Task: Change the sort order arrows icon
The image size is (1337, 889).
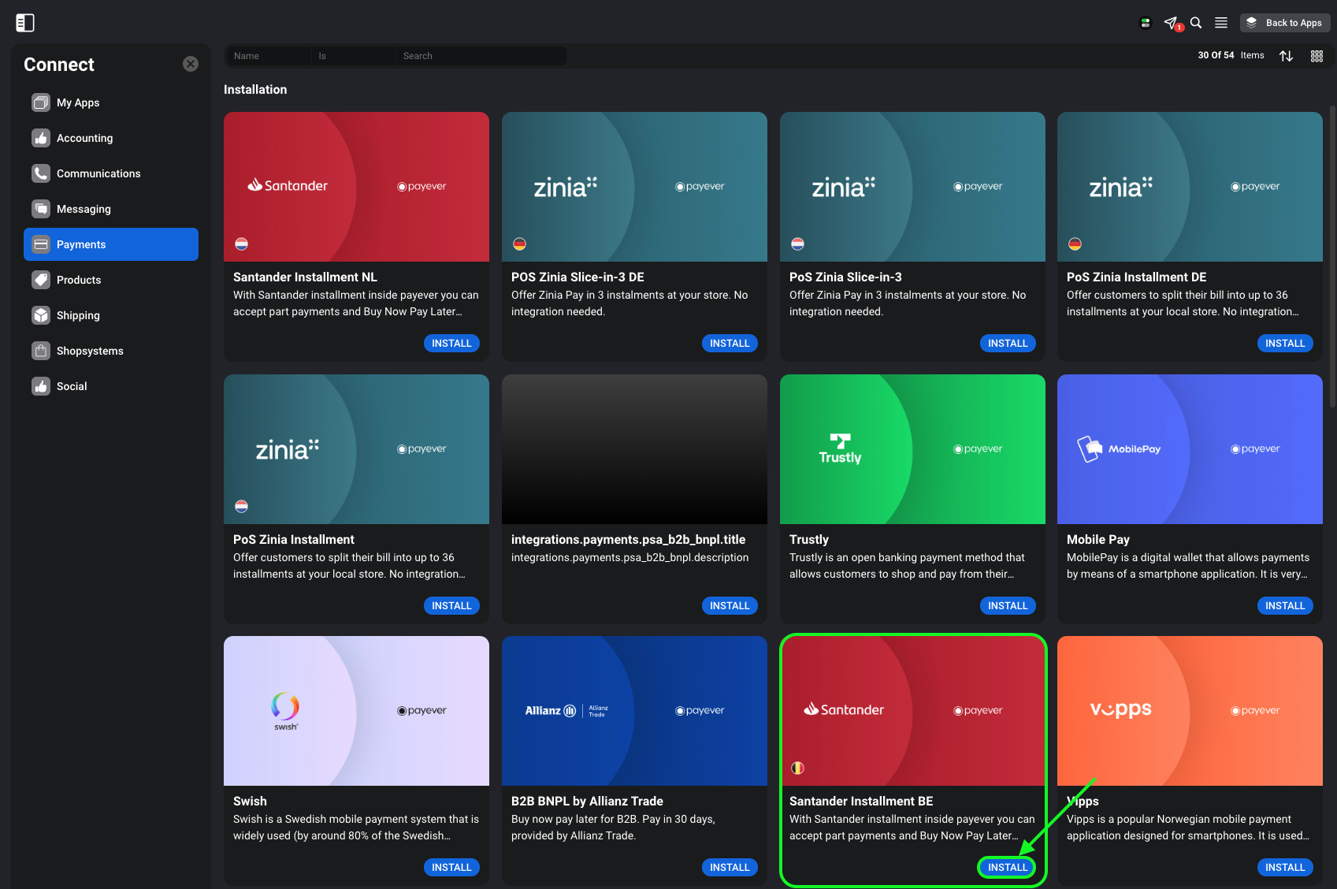Action: coord(1287,56)
